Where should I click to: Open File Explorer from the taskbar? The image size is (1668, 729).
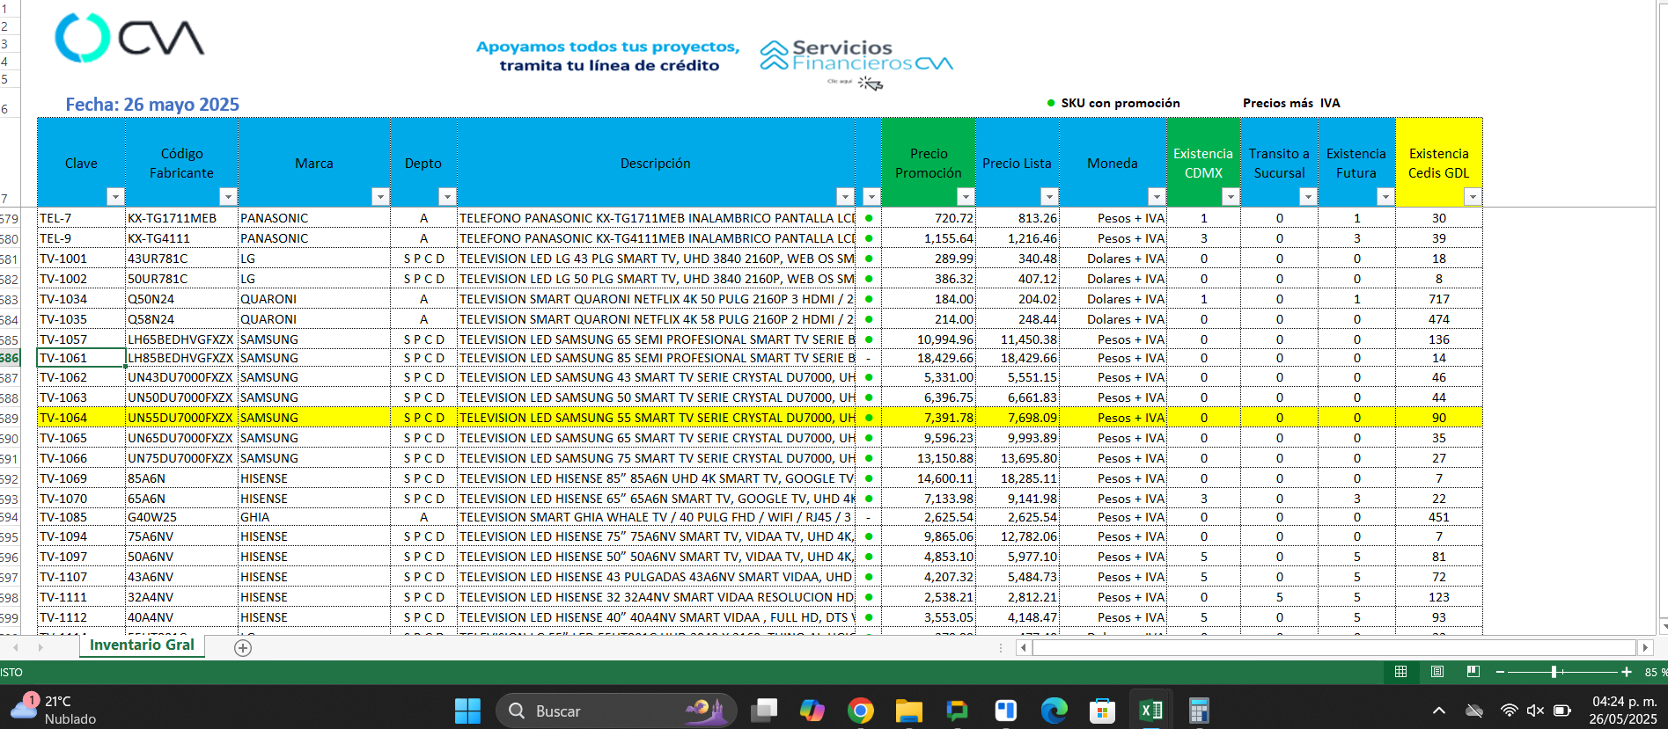pos(908,711)
